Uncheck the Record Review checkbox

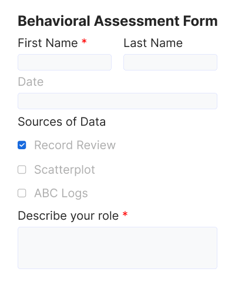pos(22,145)
